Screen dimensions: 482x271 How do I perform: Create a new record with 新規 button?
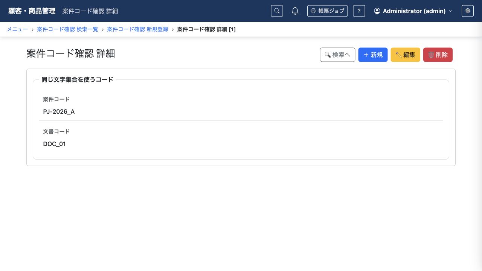pos(373,55)
